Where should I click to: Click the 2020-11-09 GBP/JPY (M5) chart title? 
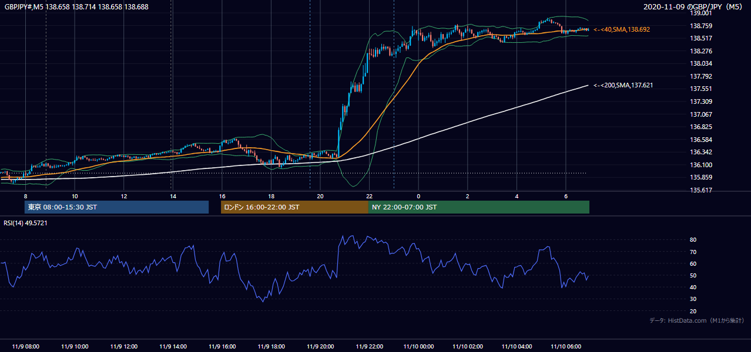tap(692, 6)
